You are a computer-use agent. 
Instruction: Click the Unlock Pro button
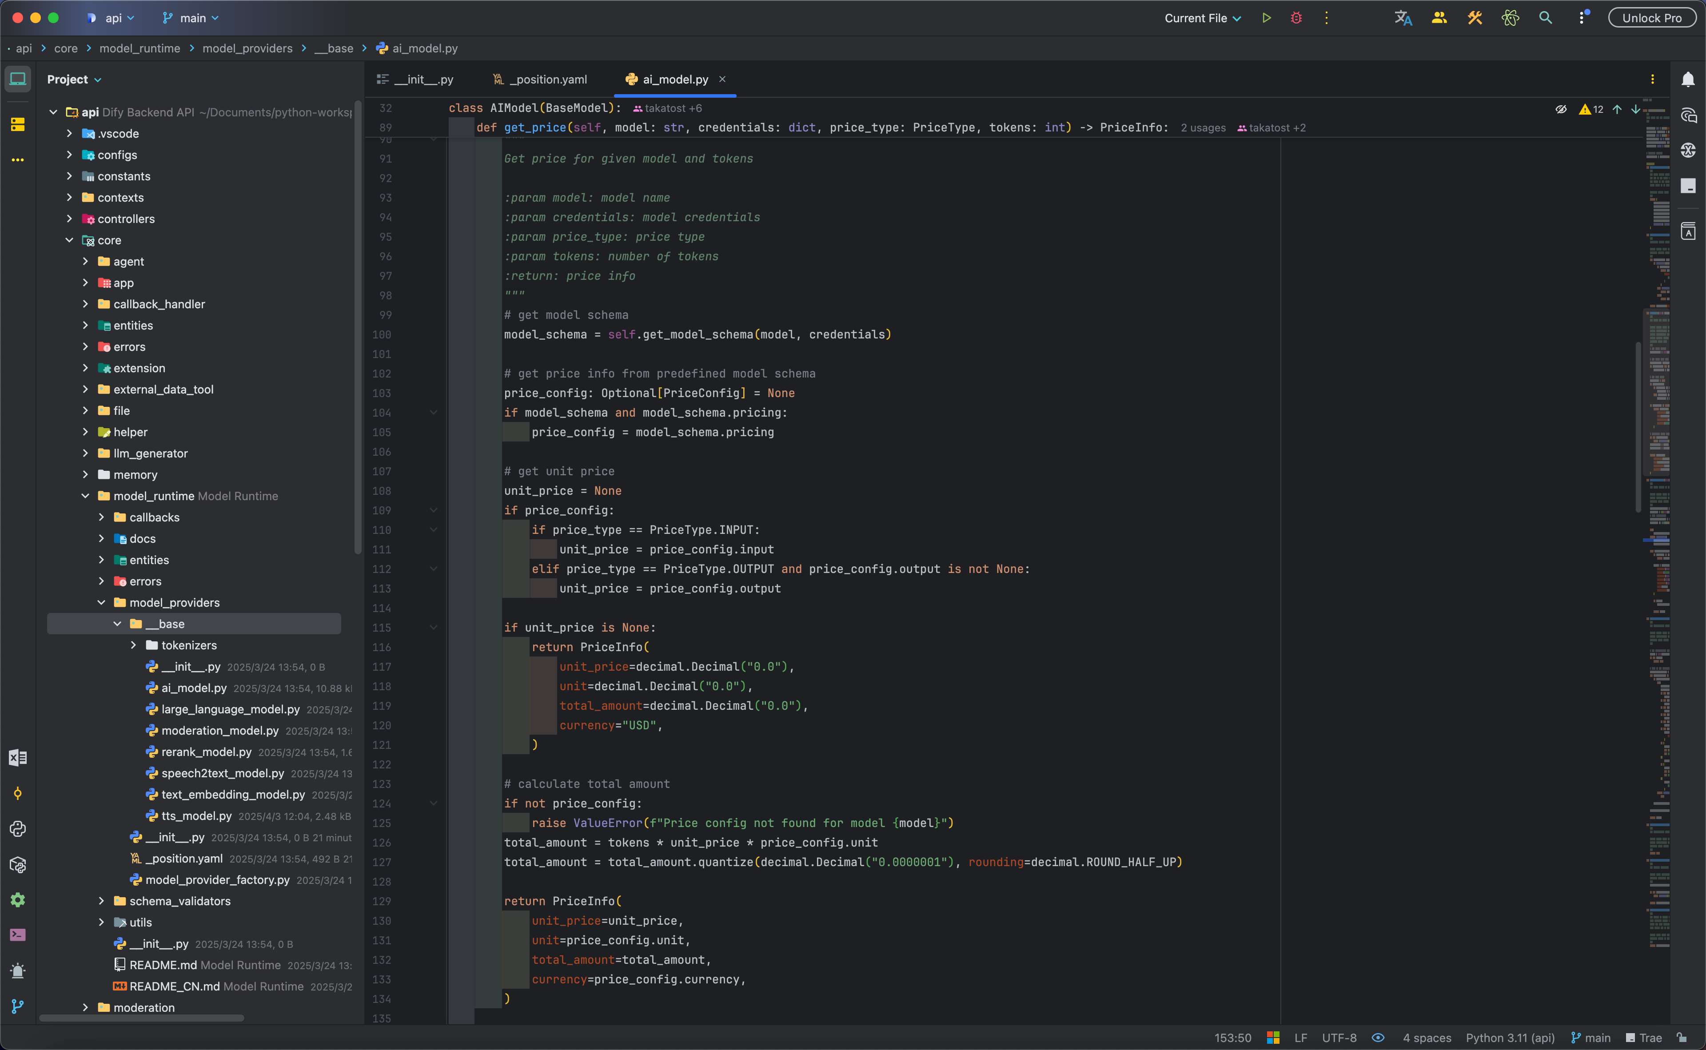1652,18
